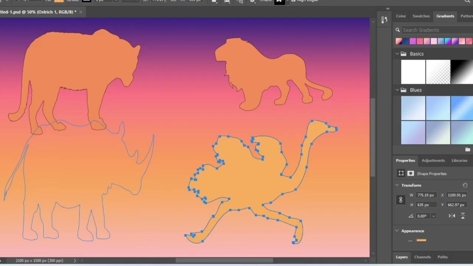Click the Basics folder icon
The width and height of the screenshot is (473, 266).
[404, 54]
